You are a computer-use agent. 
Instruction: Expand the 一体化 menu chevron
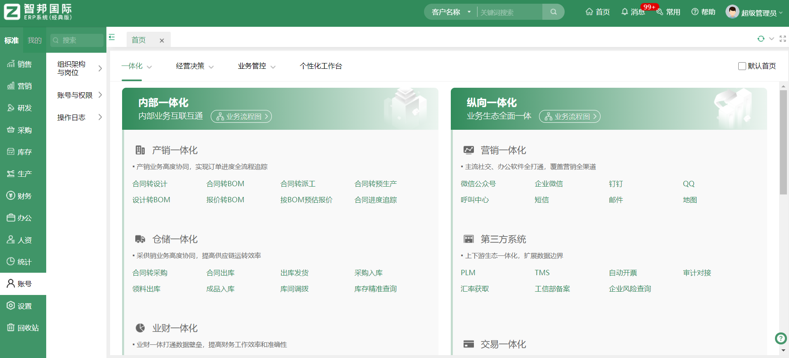pos(149,67)
